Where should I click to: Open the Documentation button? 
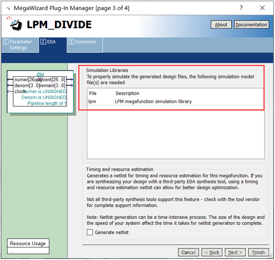click(251, 24)
